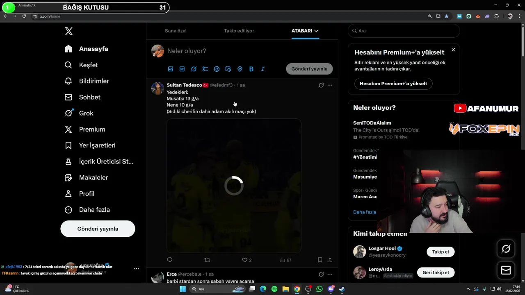
Task: Share Sultan Tedesco's post
Action: pyautogui.click(x=330, y=260)
